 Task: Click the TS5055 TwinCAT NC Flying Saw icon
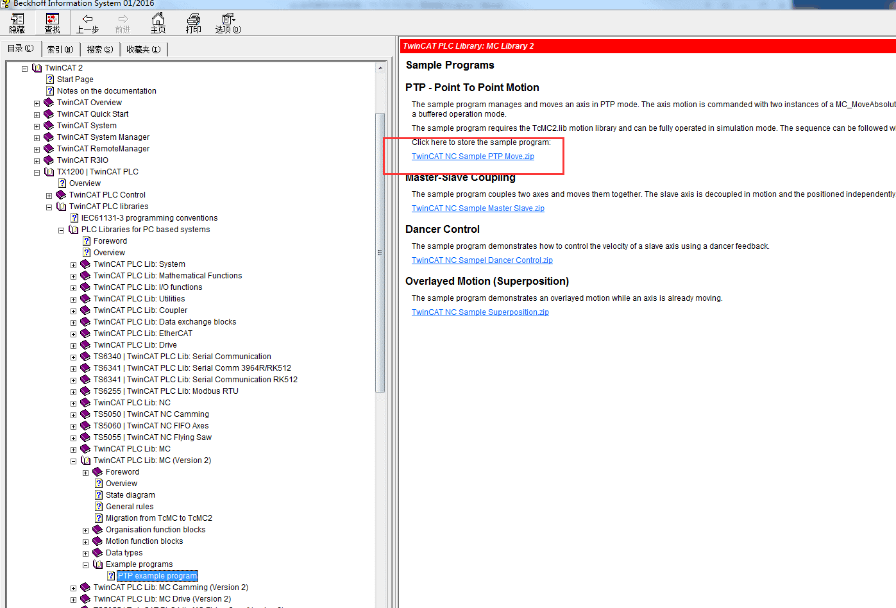click(x=85, y=437)
